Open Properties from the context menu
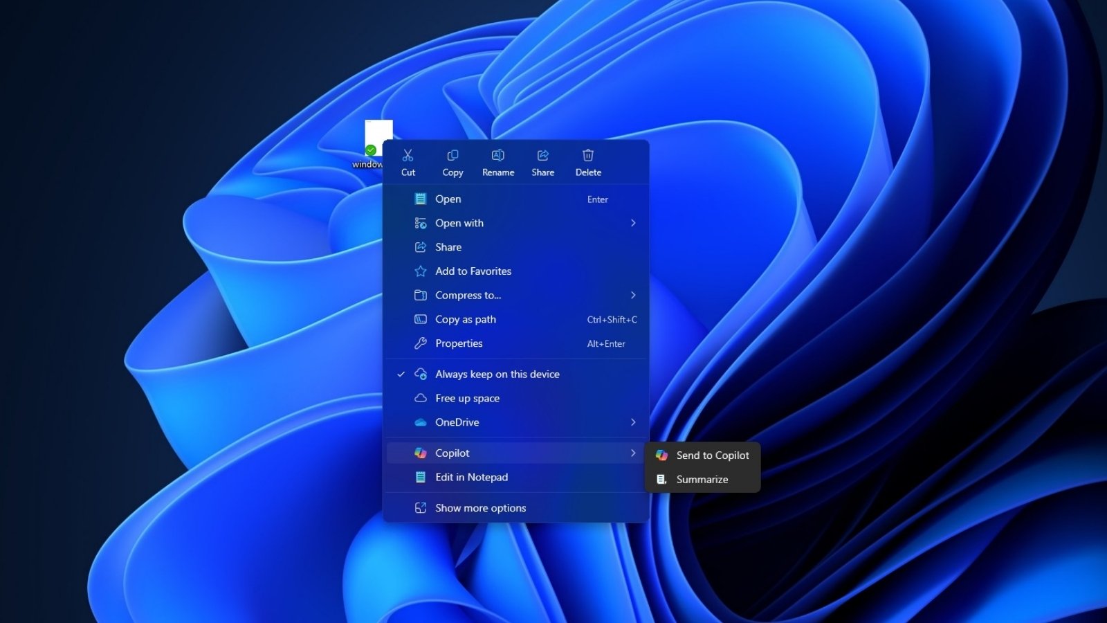Viewport: 1107px width, 623px height. [516, 343]
